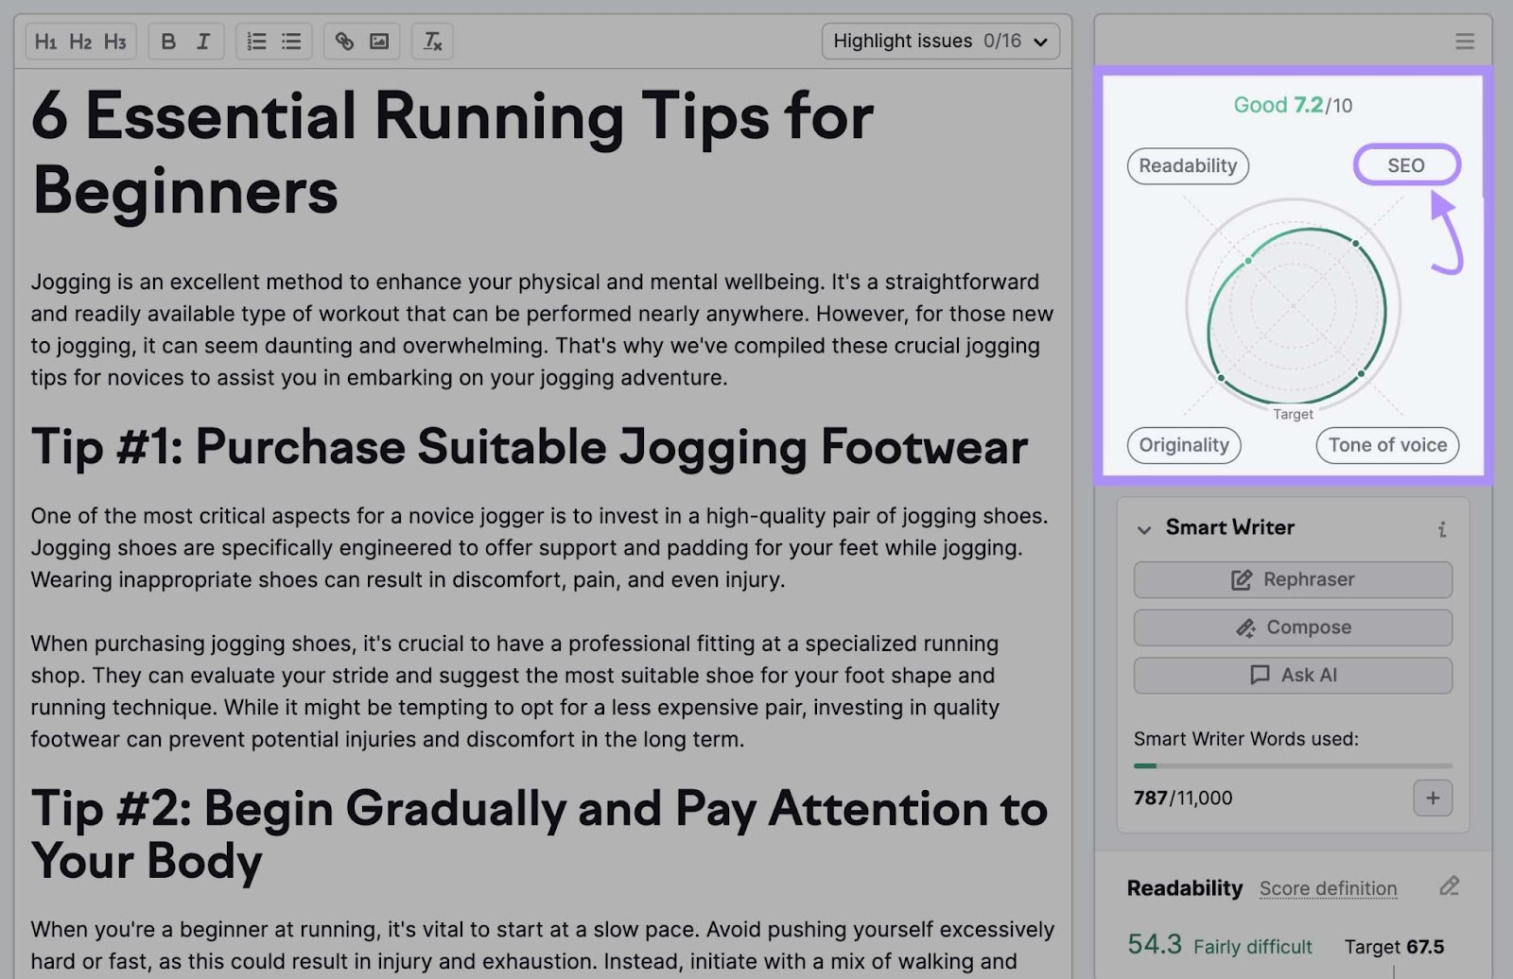Edit the Readability target with pencil icon
Viewport: 1513px width, 979px height.
1449,886
